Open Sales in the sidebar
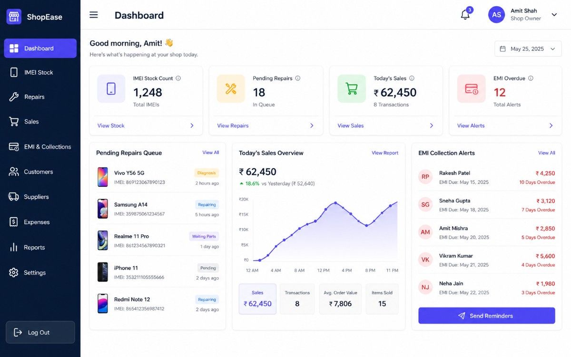 (40, 122)
